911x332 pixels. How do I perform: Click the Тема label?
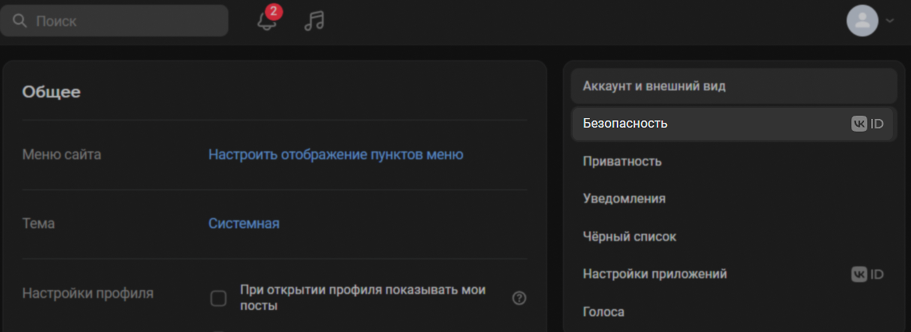(38, 224)
